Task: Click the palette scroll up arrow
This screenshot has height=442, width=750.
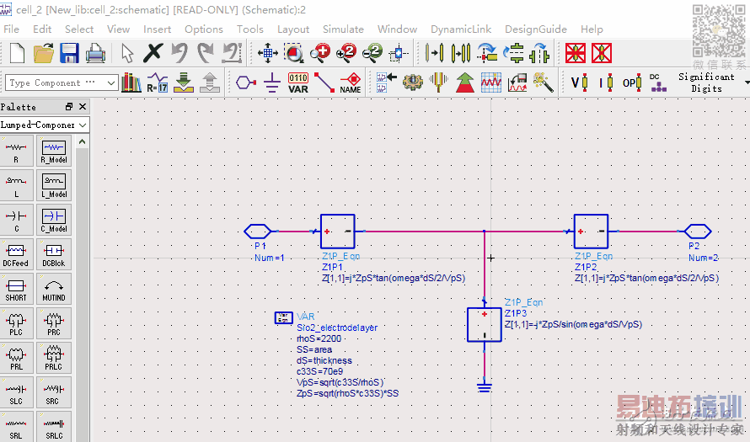Action: point(83,142)
